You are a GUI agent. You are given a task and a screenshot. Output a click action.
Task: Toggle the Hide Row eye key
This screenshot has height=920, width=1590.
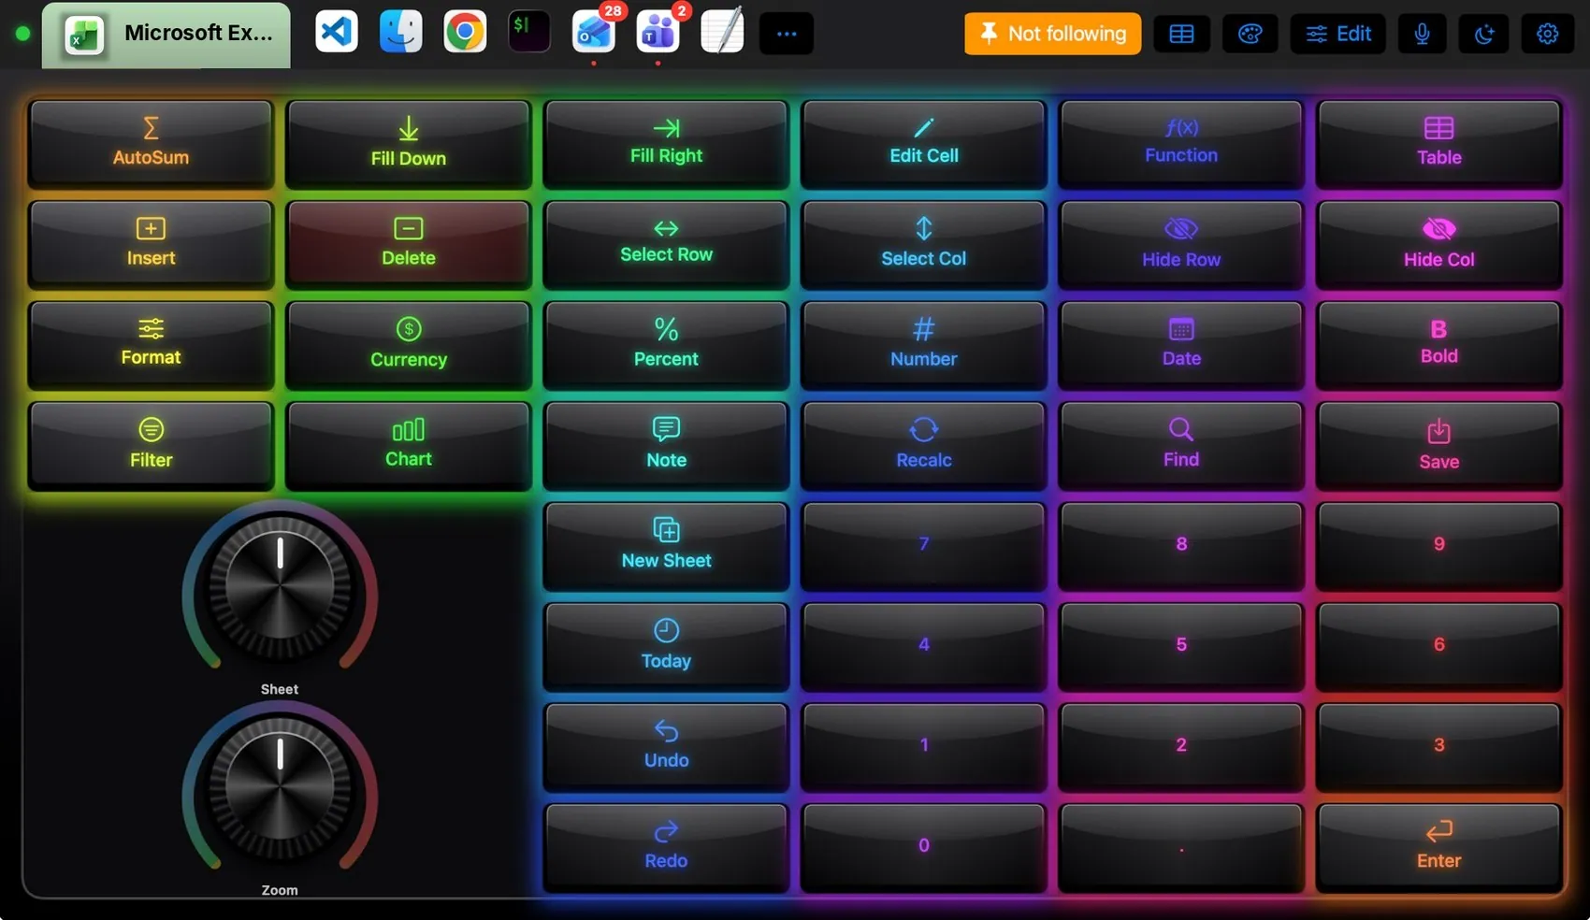click(1181, 244)
